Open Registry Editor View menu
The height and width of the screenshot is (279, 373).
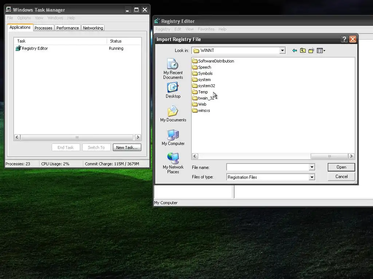click(x=189, y=29)
